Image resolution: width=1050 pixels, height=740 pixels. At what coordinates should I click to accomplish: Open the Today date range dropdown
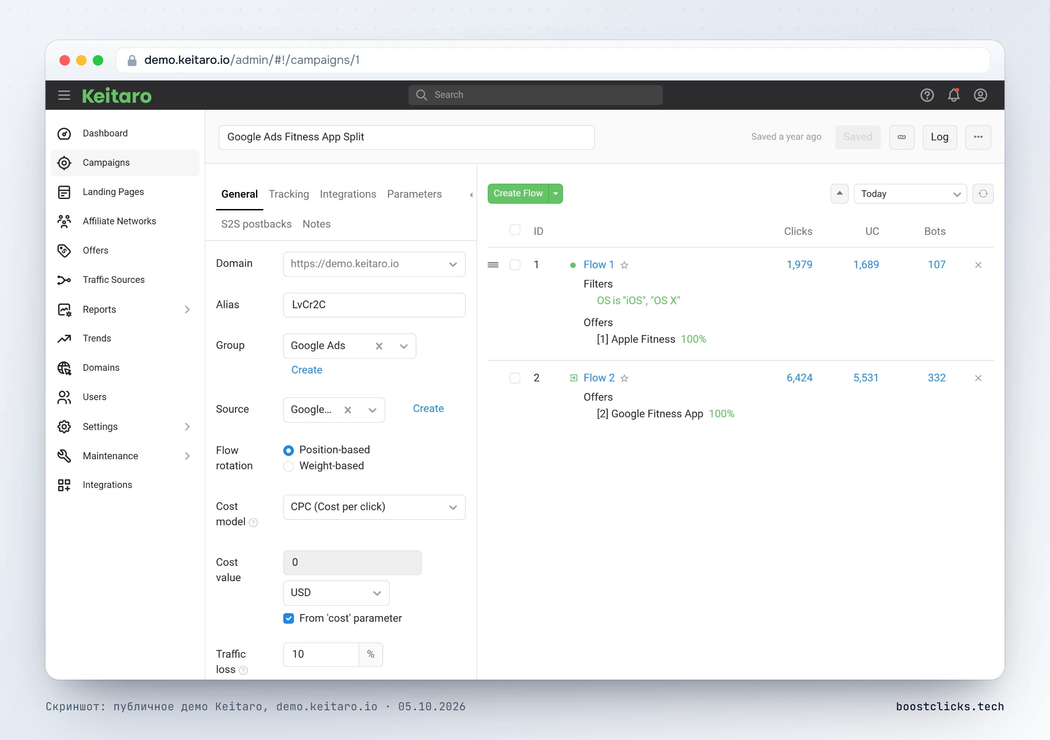coord(910,194)
